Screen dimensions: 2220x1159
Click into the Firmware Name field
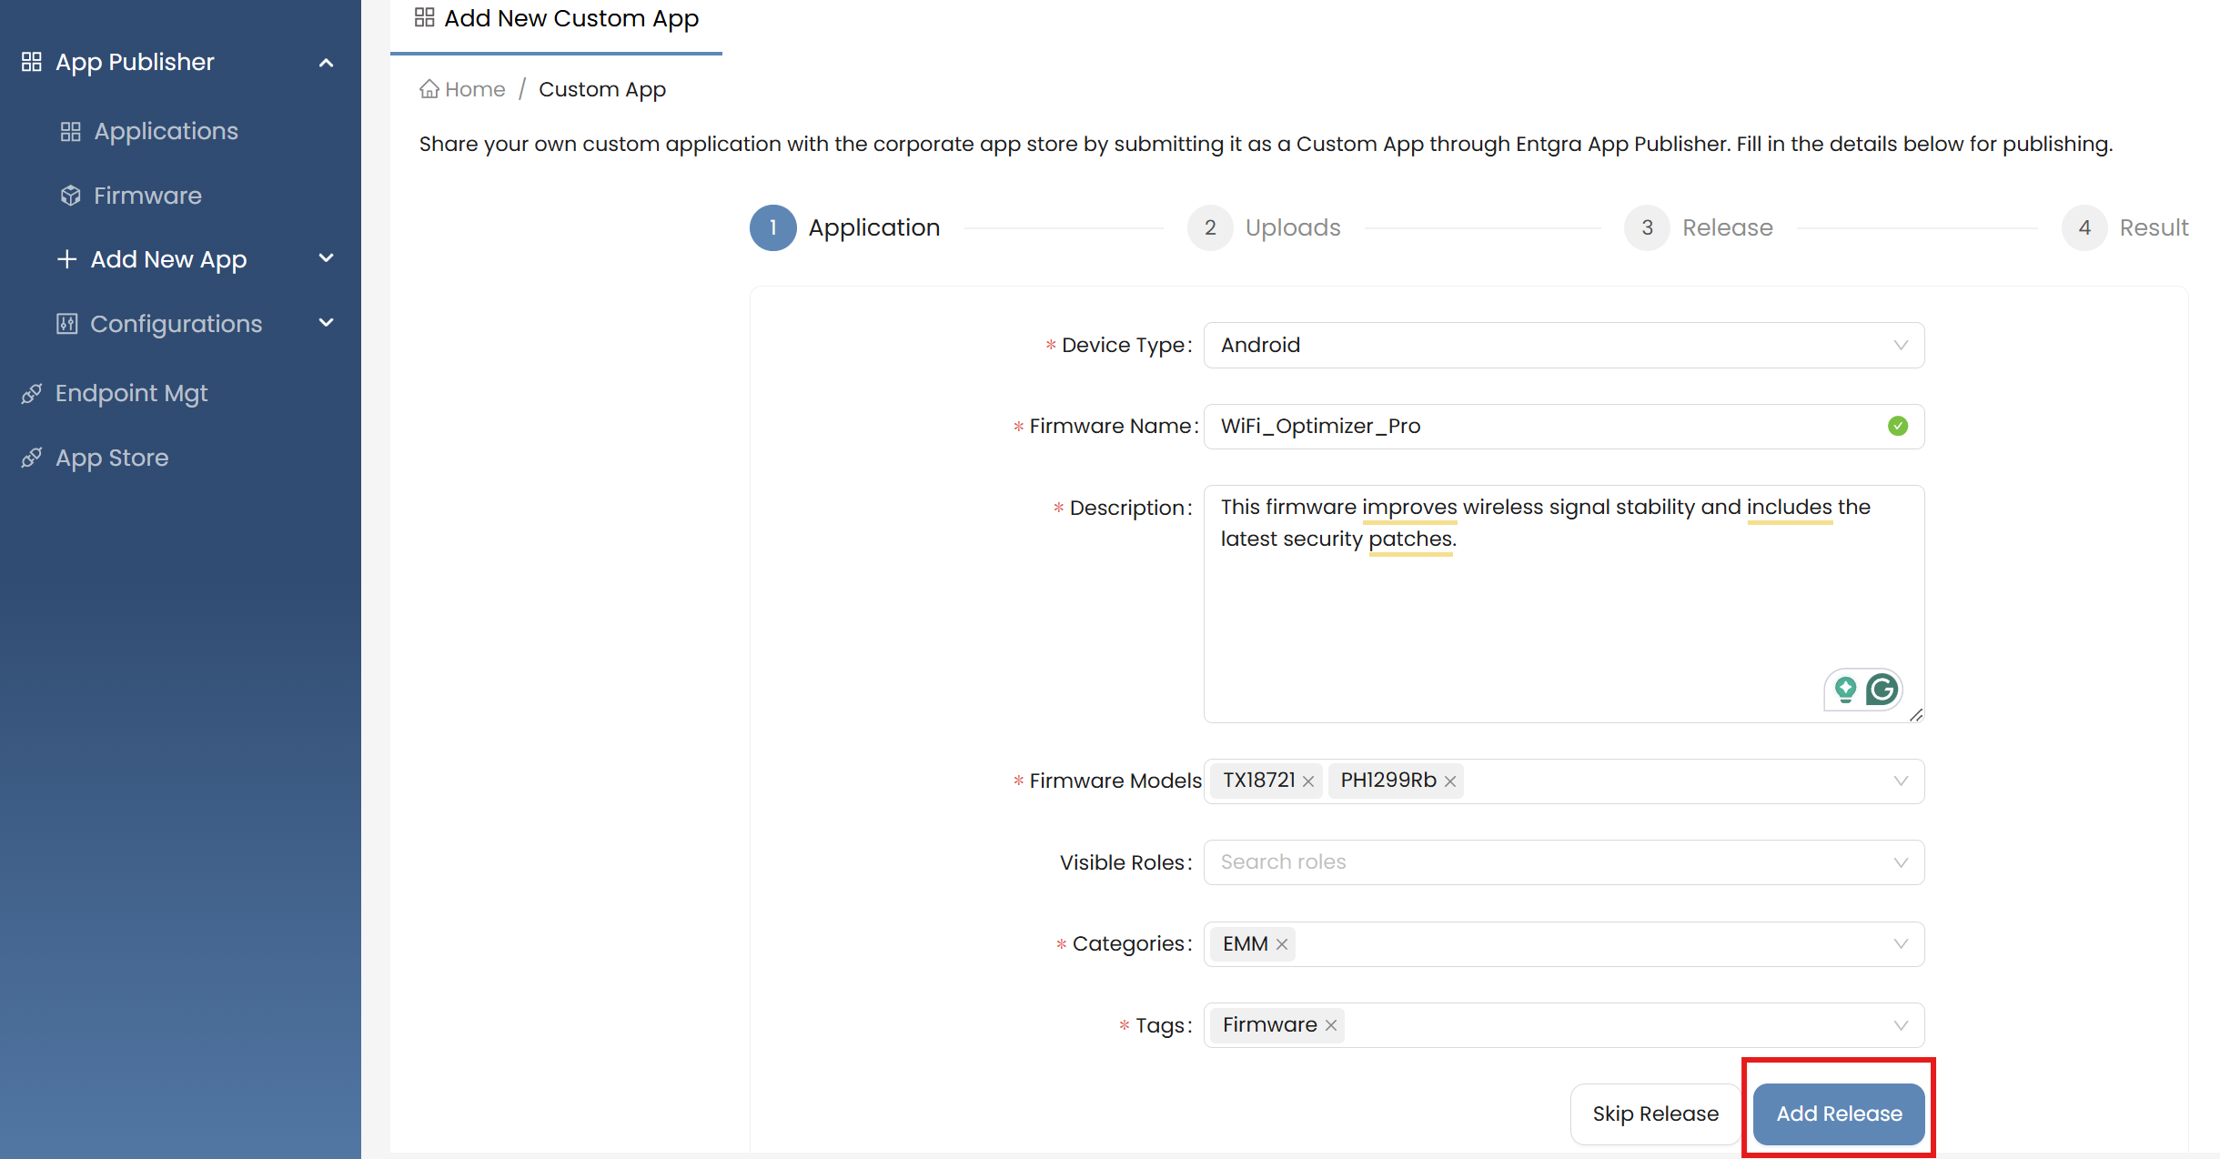pos(1564,426)
